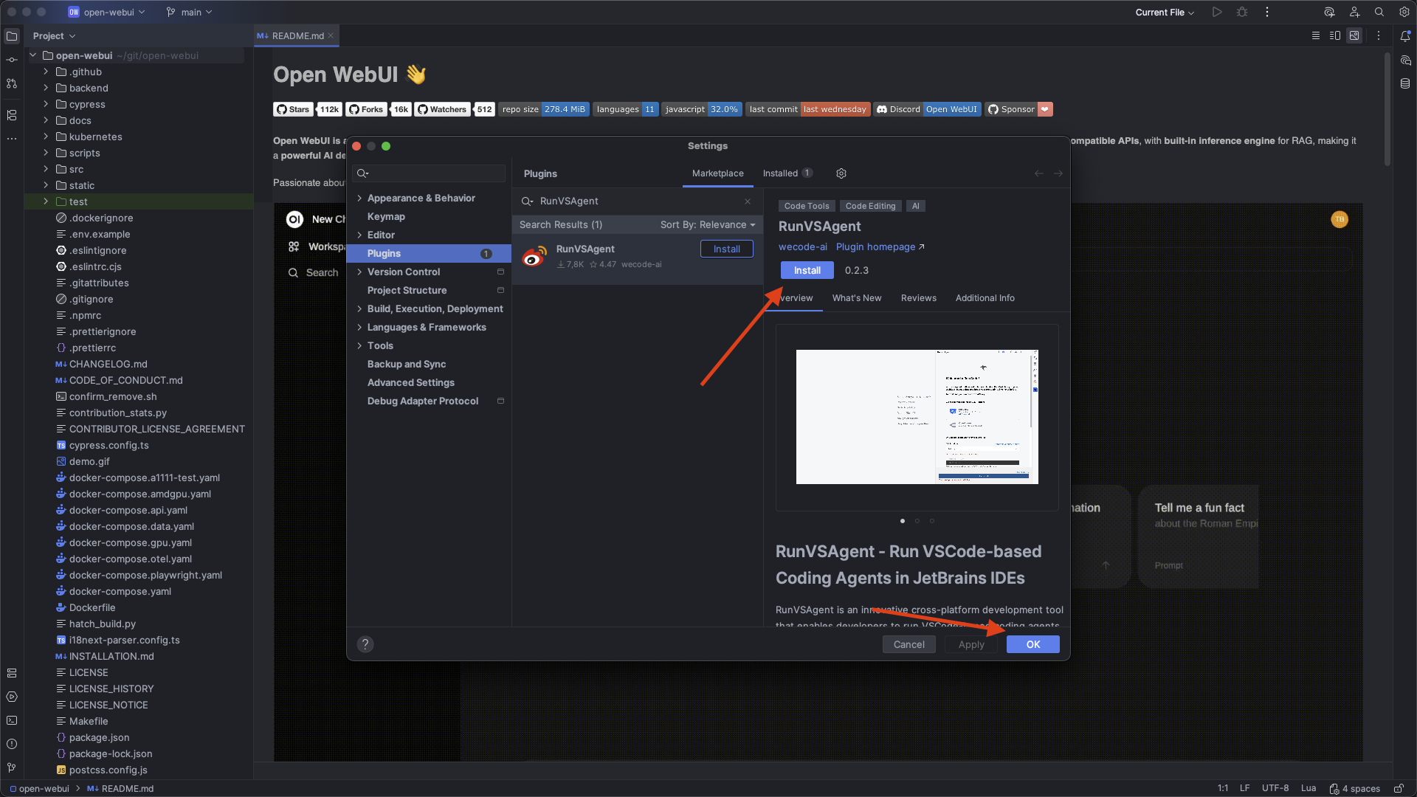1417x797 pixels.
Task: Switch README to preview-only view
Action: tap(1354, 35)
